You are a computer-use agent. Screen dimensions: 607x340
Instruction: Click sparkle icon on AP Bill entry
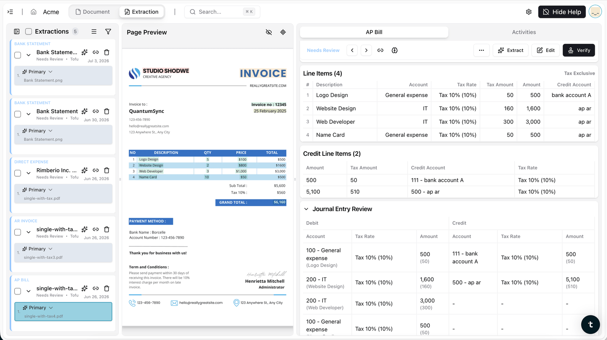pyautogui.click(x=85, y=288)
